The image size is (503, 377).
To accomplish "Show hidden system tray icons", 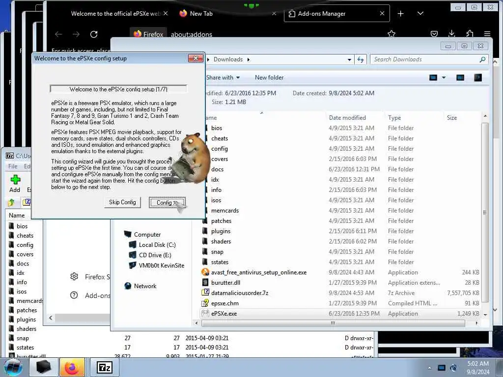I will coord(429,368).
